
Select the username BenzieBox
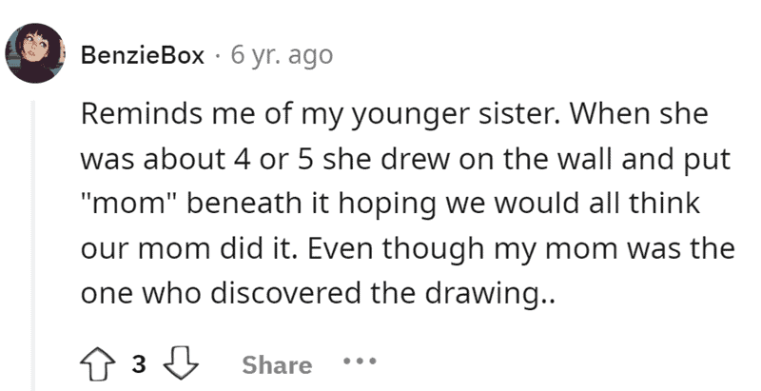(x=144, y=55)
